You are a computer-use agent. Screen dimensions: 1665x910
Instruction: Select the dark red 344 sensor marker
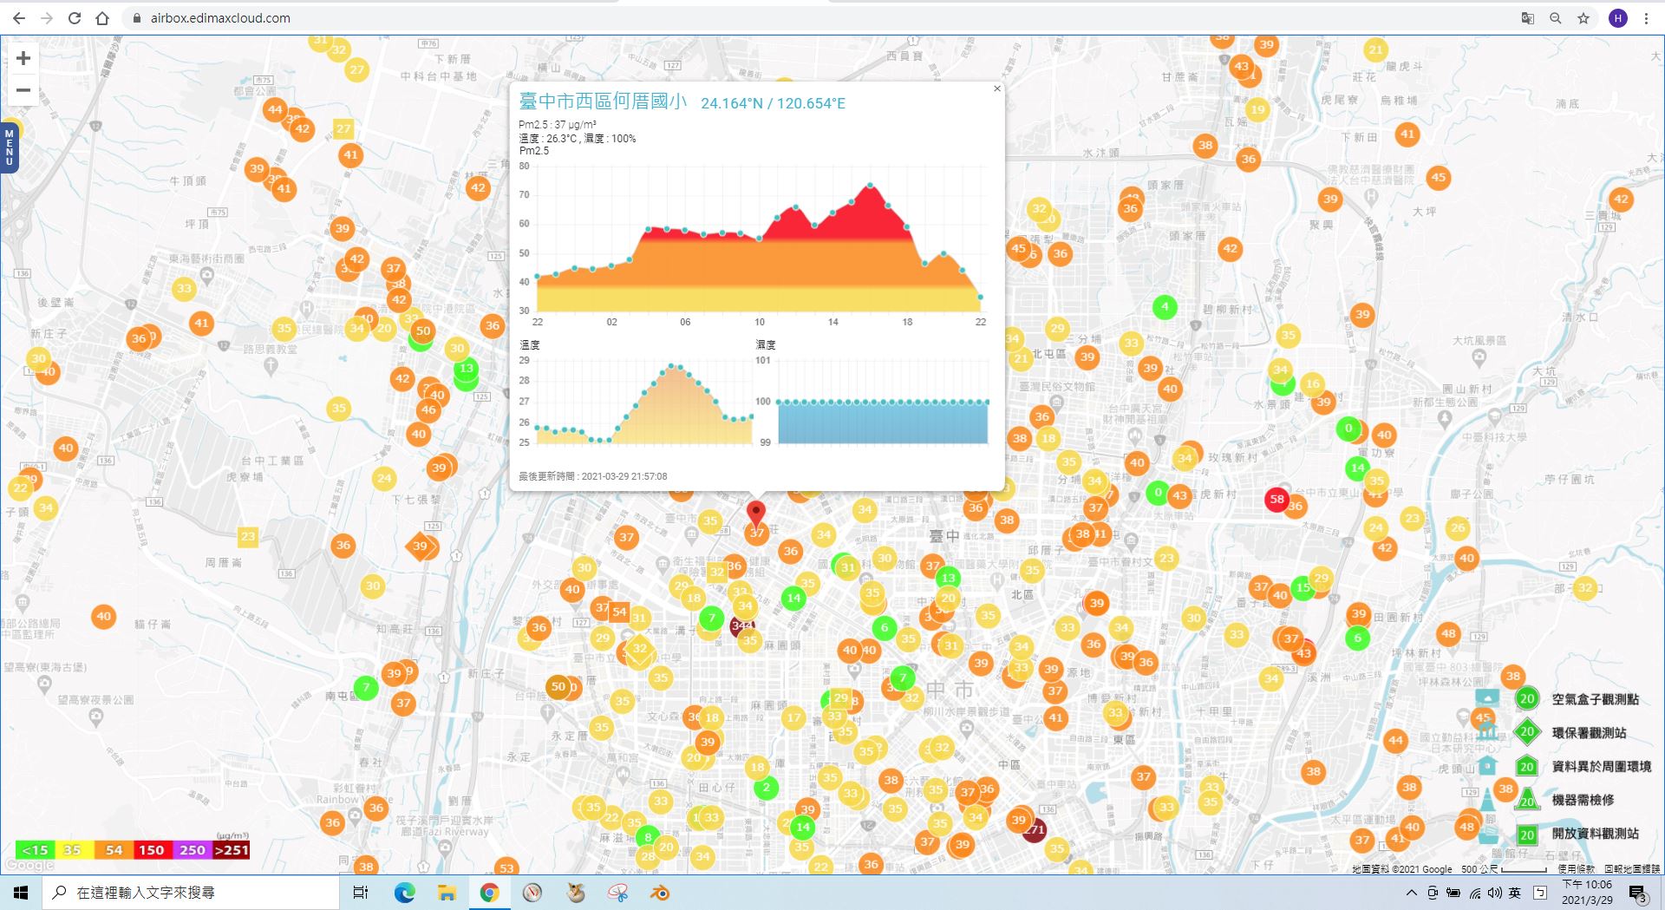click(x=741, y=625)
